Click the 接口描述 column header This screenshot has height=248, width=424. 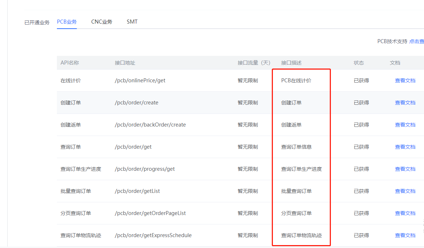coord(291,63)
